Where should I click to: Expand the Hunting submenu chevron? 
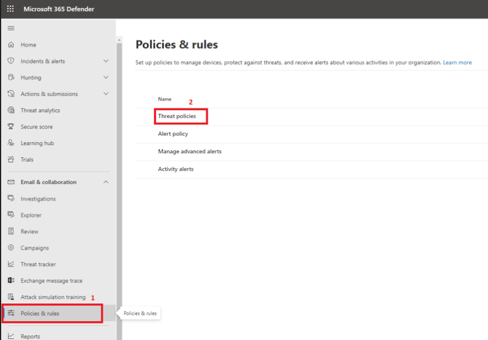(x=106, y=77)
